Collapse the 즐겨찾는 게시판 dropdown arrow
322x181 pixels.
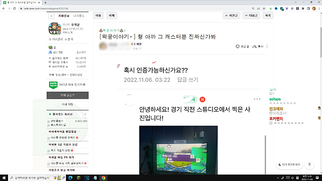click(x=85, y=114)
